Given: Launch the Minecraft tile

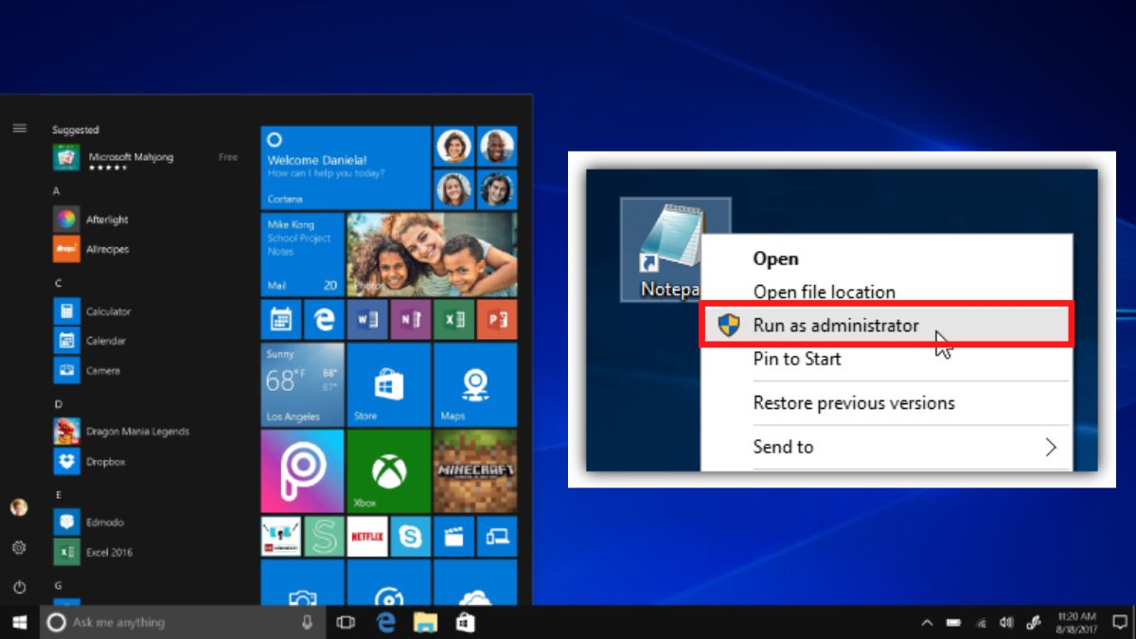Looking at the screenshot, I should click(475, 470).
